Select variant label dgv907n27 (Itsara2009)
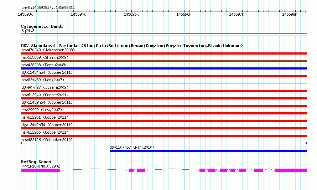317x190 pixels. coord(45,87)
